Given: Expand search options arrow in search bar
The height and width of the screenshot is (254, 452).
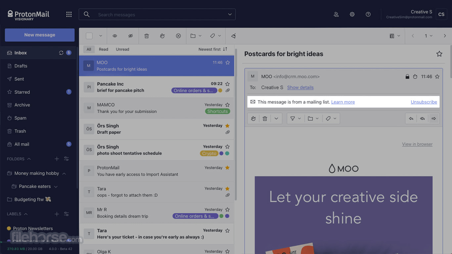Looking at the screenshot, I should [230, 14].
